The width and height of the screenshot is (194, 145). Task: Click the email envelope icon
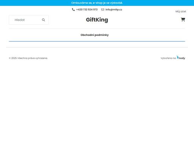pyautogui.click(x=103, y=9)
